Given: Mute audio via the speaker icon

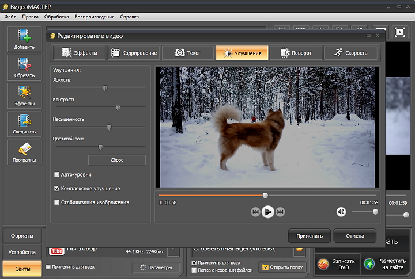Looking at the screenshot, I should click(x=341, y=212).
